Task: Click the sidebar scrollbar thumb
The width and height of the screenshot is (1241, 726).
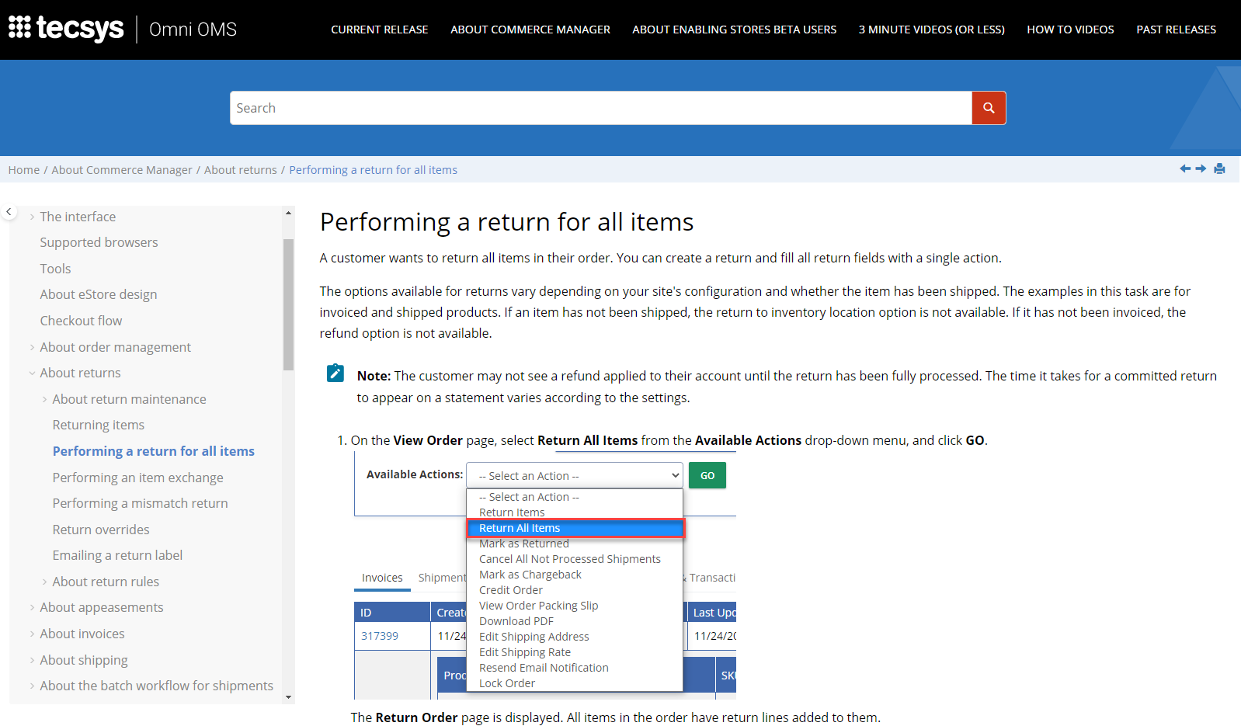Action: 289,304
